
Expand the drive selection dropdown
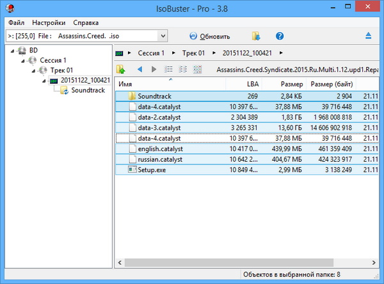point(161,36)
